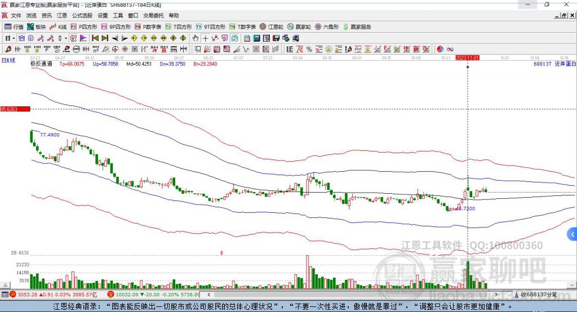Viewport: 577px width, 312px height.
Task: Jump to last bar icon
Action: click(105, 38)
